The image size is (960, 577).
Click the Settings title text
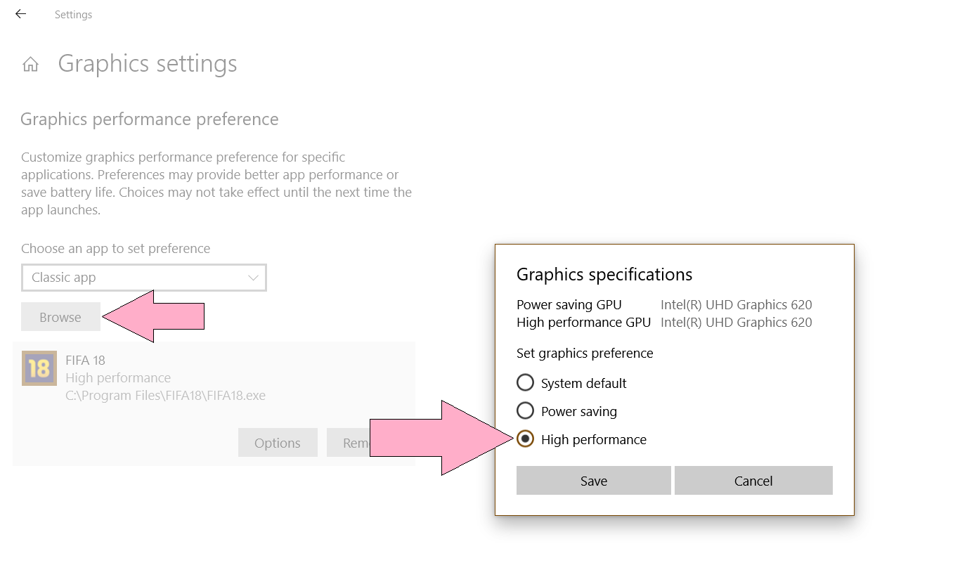73,14
